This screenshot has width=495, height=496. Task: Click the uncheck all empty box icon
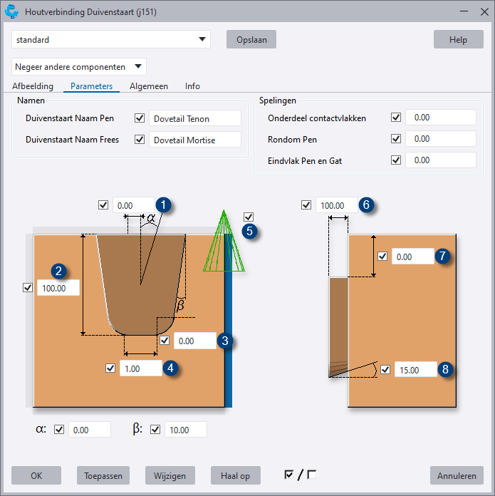coord(311,475)
